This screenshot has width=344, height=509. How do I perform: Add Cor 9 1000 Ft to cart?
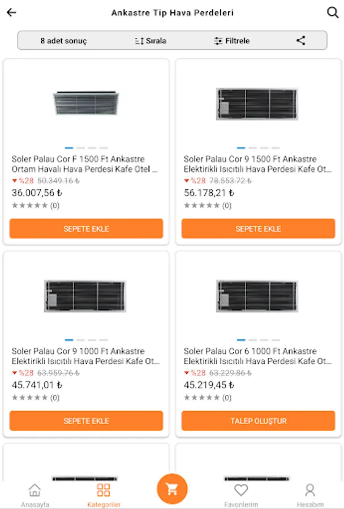click(86, 421)
